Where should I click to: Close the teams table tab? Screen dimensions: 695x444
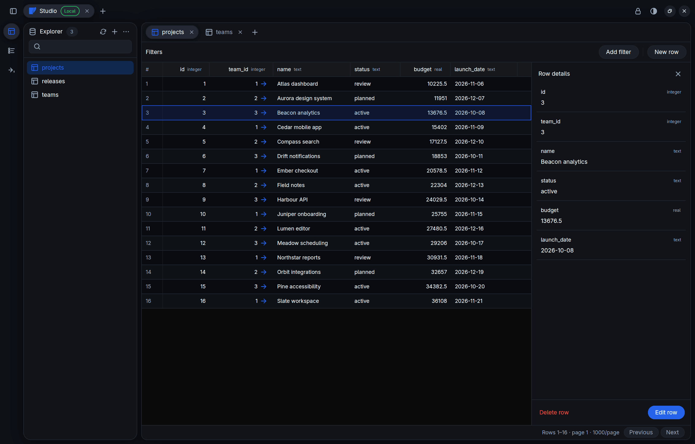point(240,32)
